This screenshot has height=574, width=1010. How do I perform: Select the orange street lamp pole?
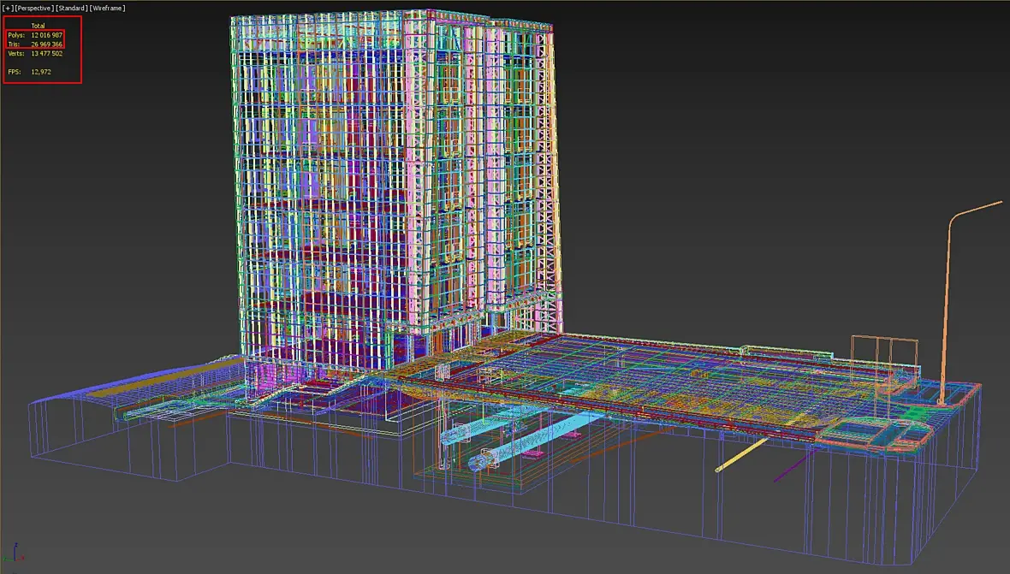coord(947,303)
